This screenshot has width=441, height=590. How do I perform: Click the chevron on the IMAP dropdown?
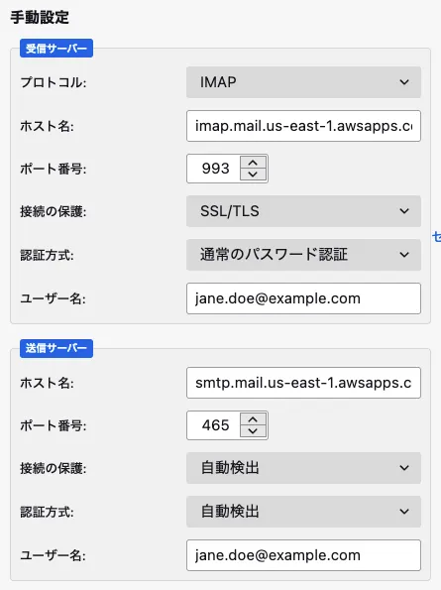(404, 82)
